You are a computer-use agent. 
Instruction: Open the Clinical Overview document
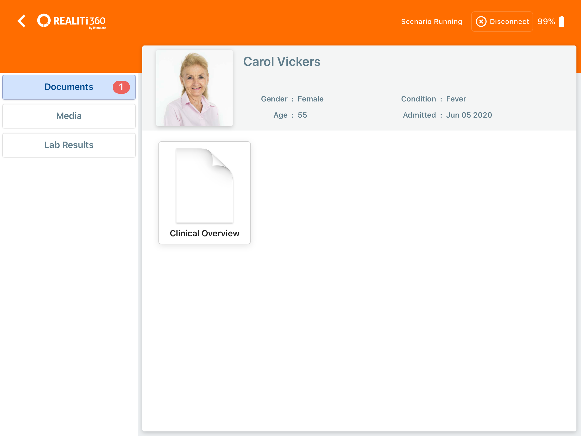tap(204, 193)
